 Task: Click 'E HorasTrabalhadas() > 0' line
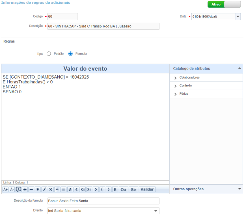(x=28, y=82)
